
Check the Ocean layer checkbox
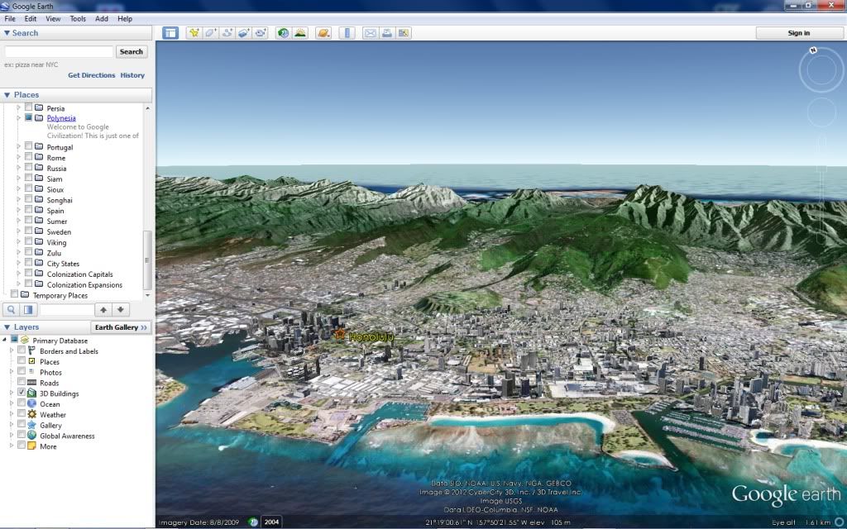click(x=22, y=403)
